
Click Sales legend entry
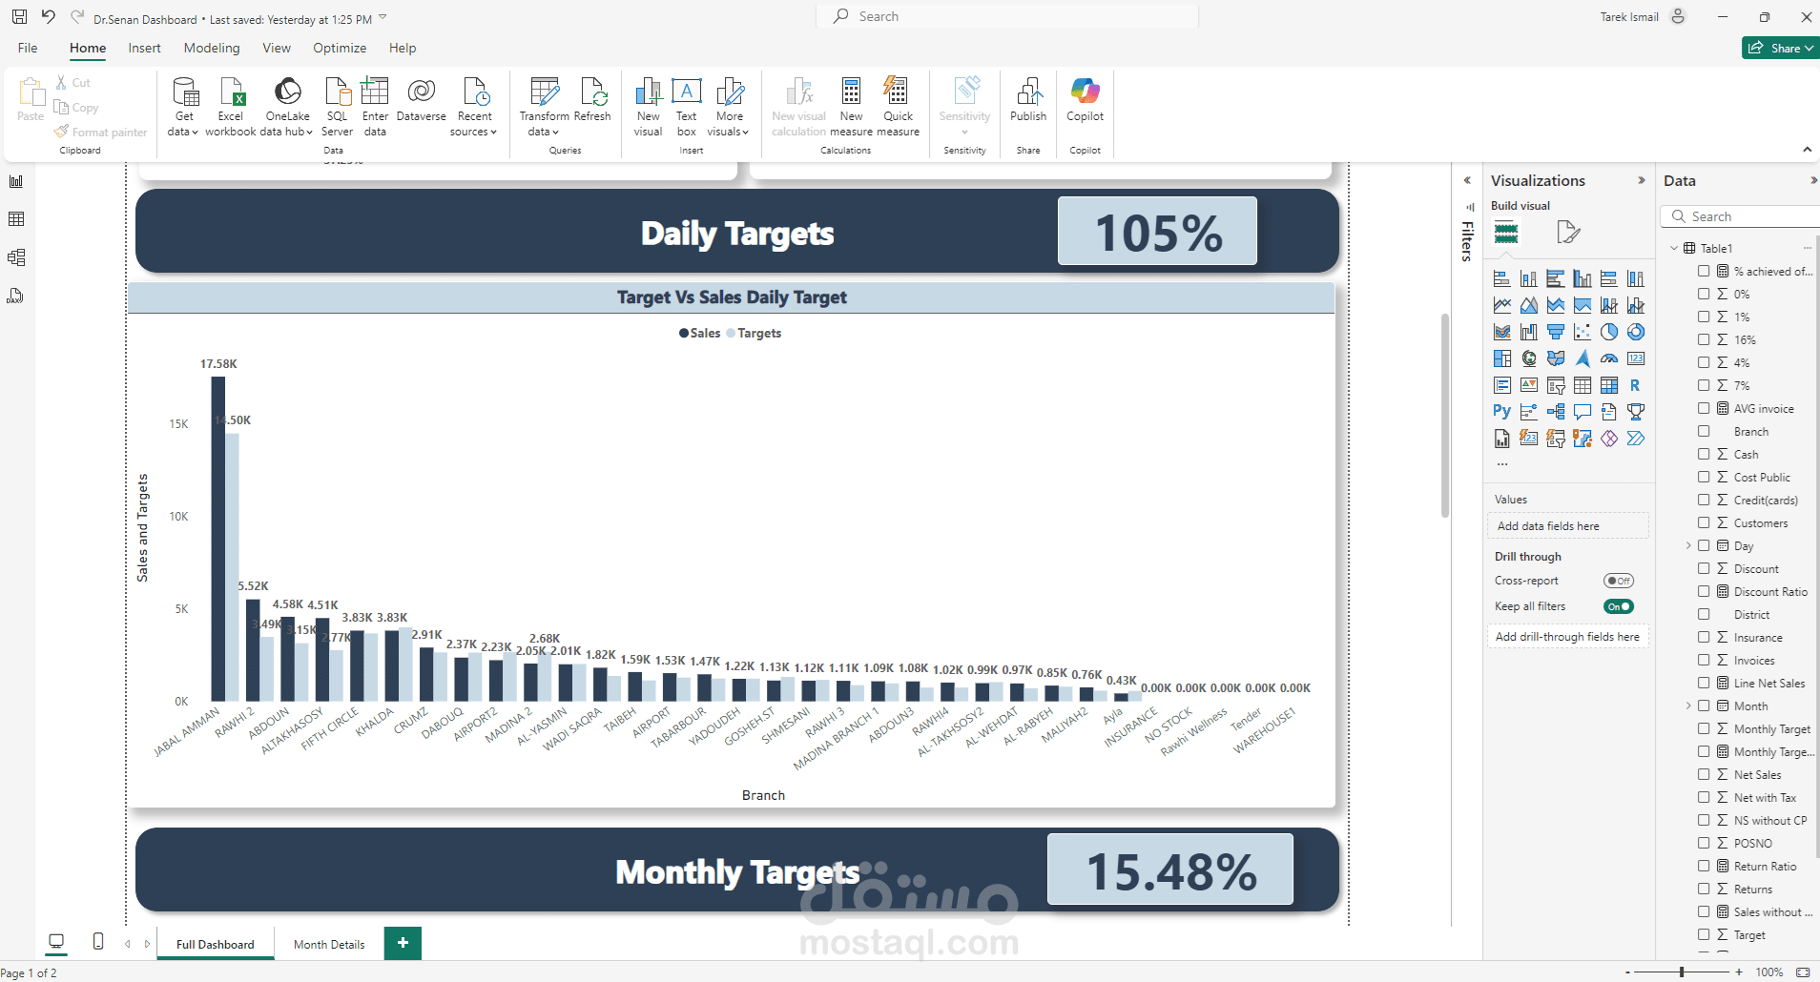[699, 333]
